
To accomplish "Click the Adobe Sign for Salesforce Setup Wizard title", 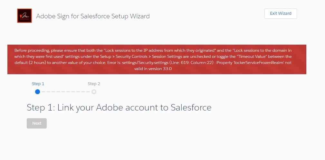I will 93,16.
